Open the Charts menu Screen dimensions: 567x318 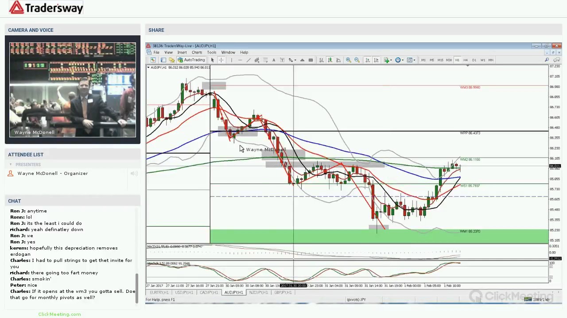click(x=197, y=53)
